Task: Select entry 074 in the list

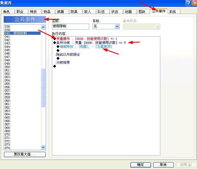Action: pos(22,148)
